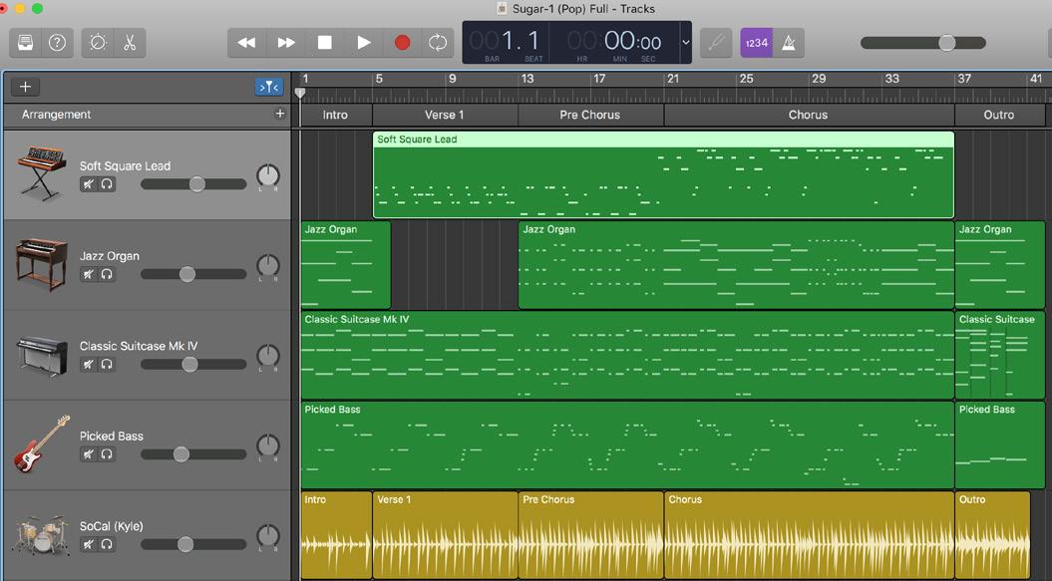Toggle the 1234 count-in button

[757, 42]
